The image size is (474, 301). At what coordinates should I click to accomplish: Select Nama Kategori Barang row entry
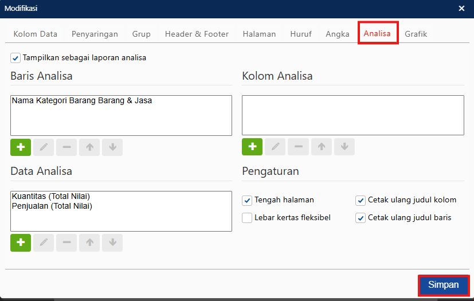(81, 100)
